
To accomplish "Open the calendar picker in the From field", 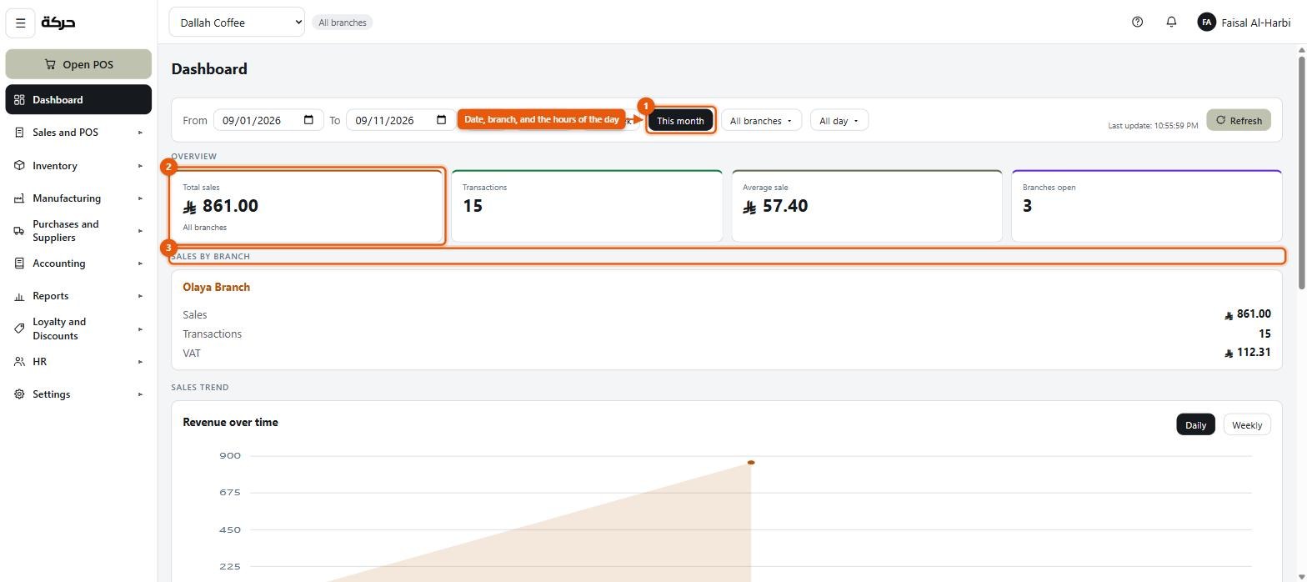I will pyautogui.click(x=308, y=120).
